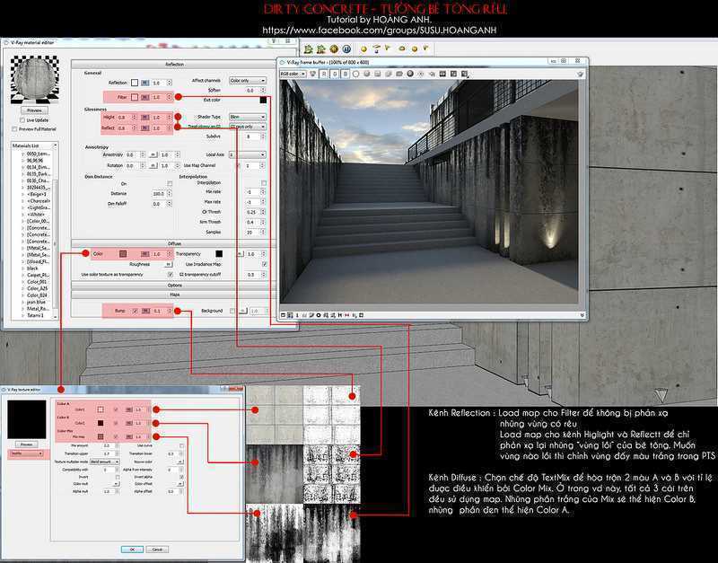The height and width of the screenshot is (563, 718).
Task: Click OK in the texture editor
Action: pyautogui.click(x=132, y=550)
